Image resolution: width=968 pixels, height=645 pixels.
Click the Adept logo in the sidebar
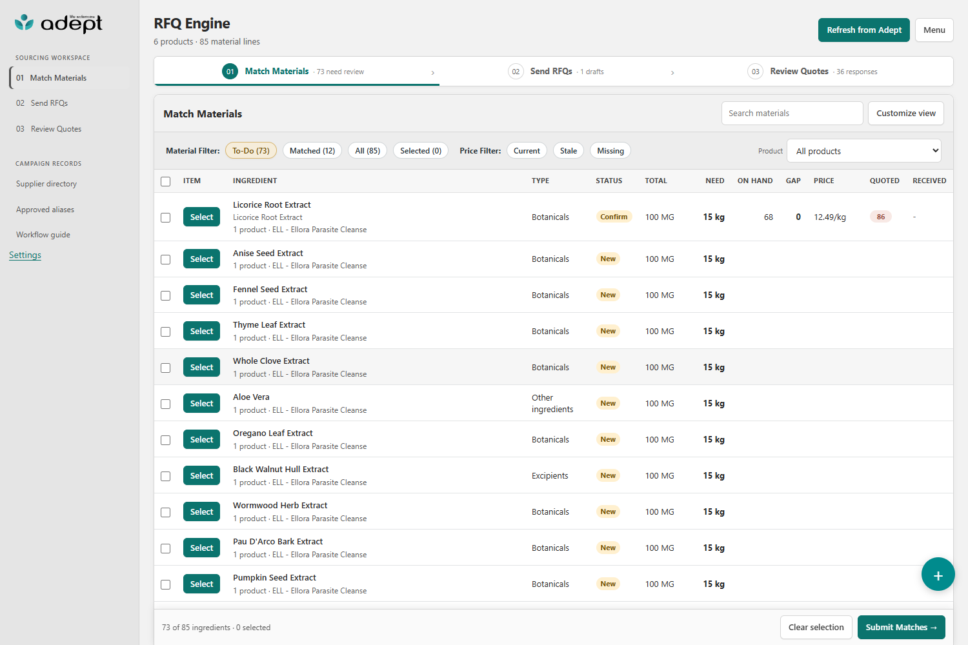pyautogui.click(x=59, y=23)
